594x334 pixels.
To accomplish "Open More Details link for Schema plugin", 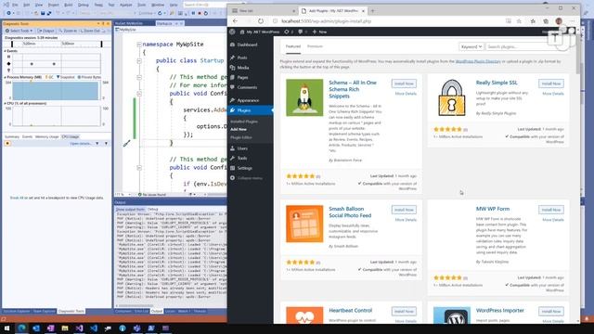I will (406, 94).
